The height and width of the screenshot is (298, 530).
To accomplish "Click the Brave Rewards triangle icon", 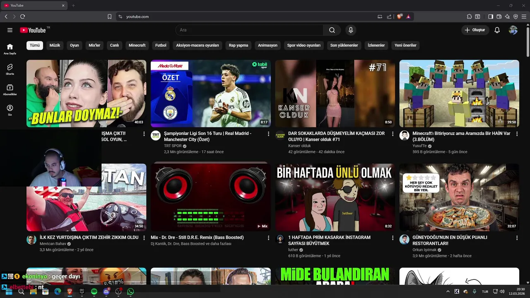I will (408, 17).
